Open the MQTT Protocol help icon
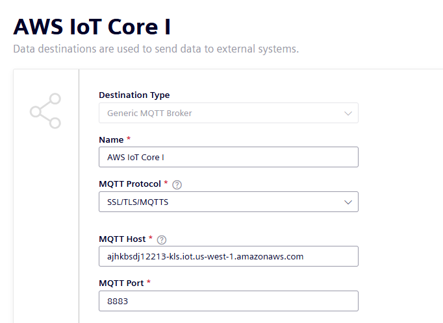Image resolution: width=443 pixels, height=323 pixels. coord(177,185)
